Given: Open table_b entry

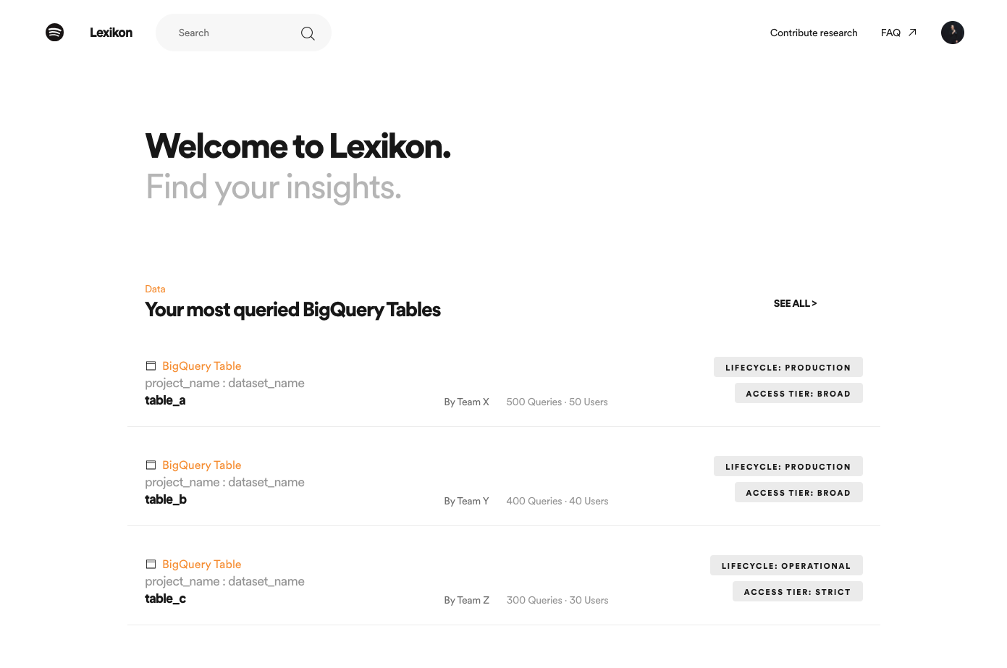Looking at the screenshot, I should [x=166, y=499].
